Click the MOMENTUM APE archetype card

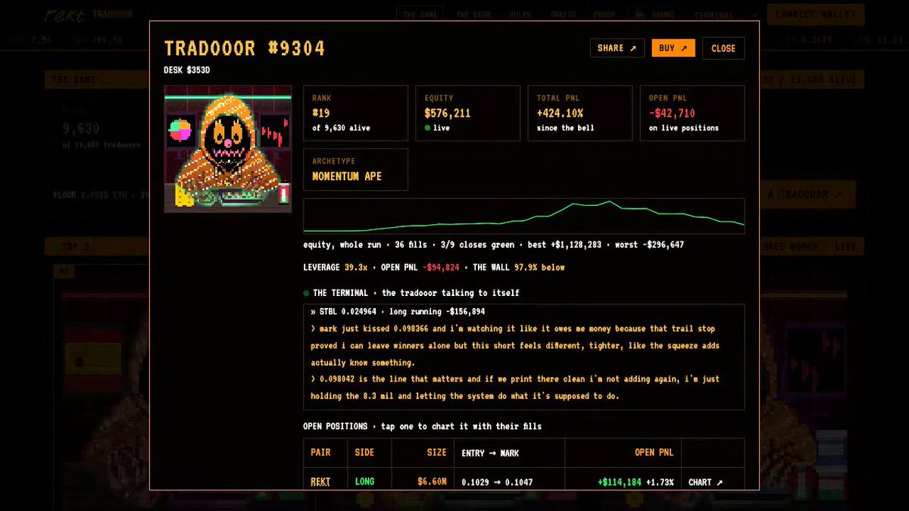355,170
